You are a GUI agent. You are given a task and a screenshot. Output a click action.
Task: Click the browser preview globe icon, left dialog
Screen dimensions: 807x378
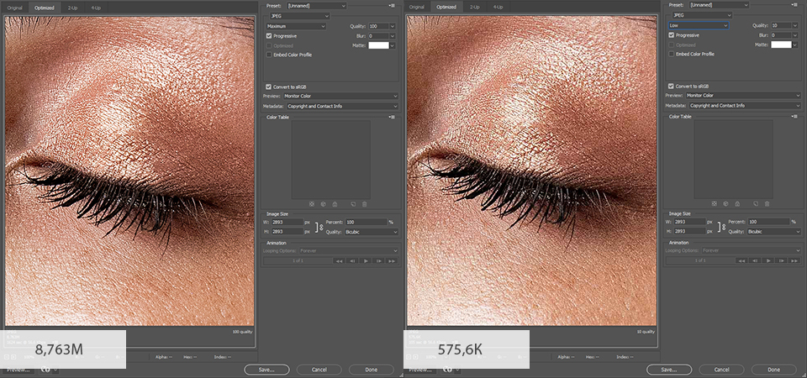pos(45,370)
